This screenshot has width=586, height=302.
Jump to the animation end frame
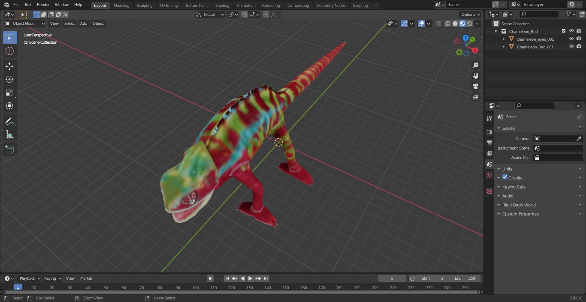tap(266, 278)
